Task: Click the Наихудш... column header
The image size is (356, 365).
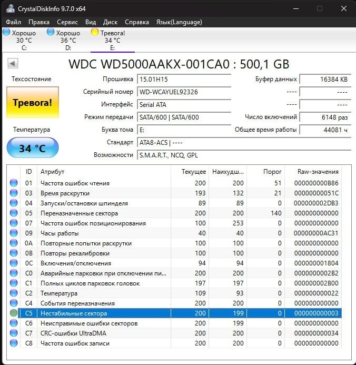Action: [x=228, y=172]
